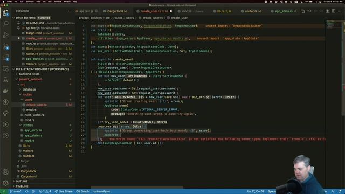Open the Manage gear in activity bar
This screenshot has width=345, height=194.
[x=5, y=183]
